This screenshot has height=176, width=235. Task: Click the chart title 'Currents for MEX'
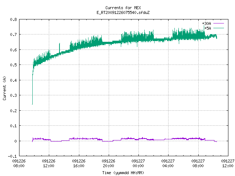[123, 8]
